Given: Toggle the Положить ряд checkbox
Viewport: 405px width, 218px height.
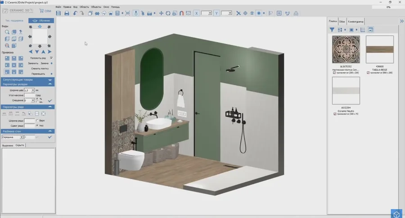Looking at the screenshot, I should (51, 58).
